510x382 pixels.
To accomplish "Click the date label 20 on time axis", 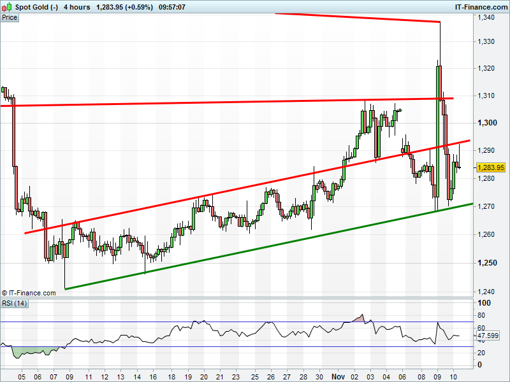I will click(204, 377).
